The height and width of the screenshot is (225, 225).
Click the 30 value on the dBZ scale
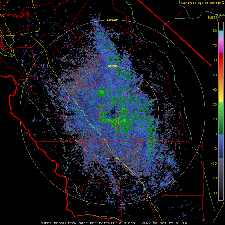pyautogui.click(x=215, y=104)
